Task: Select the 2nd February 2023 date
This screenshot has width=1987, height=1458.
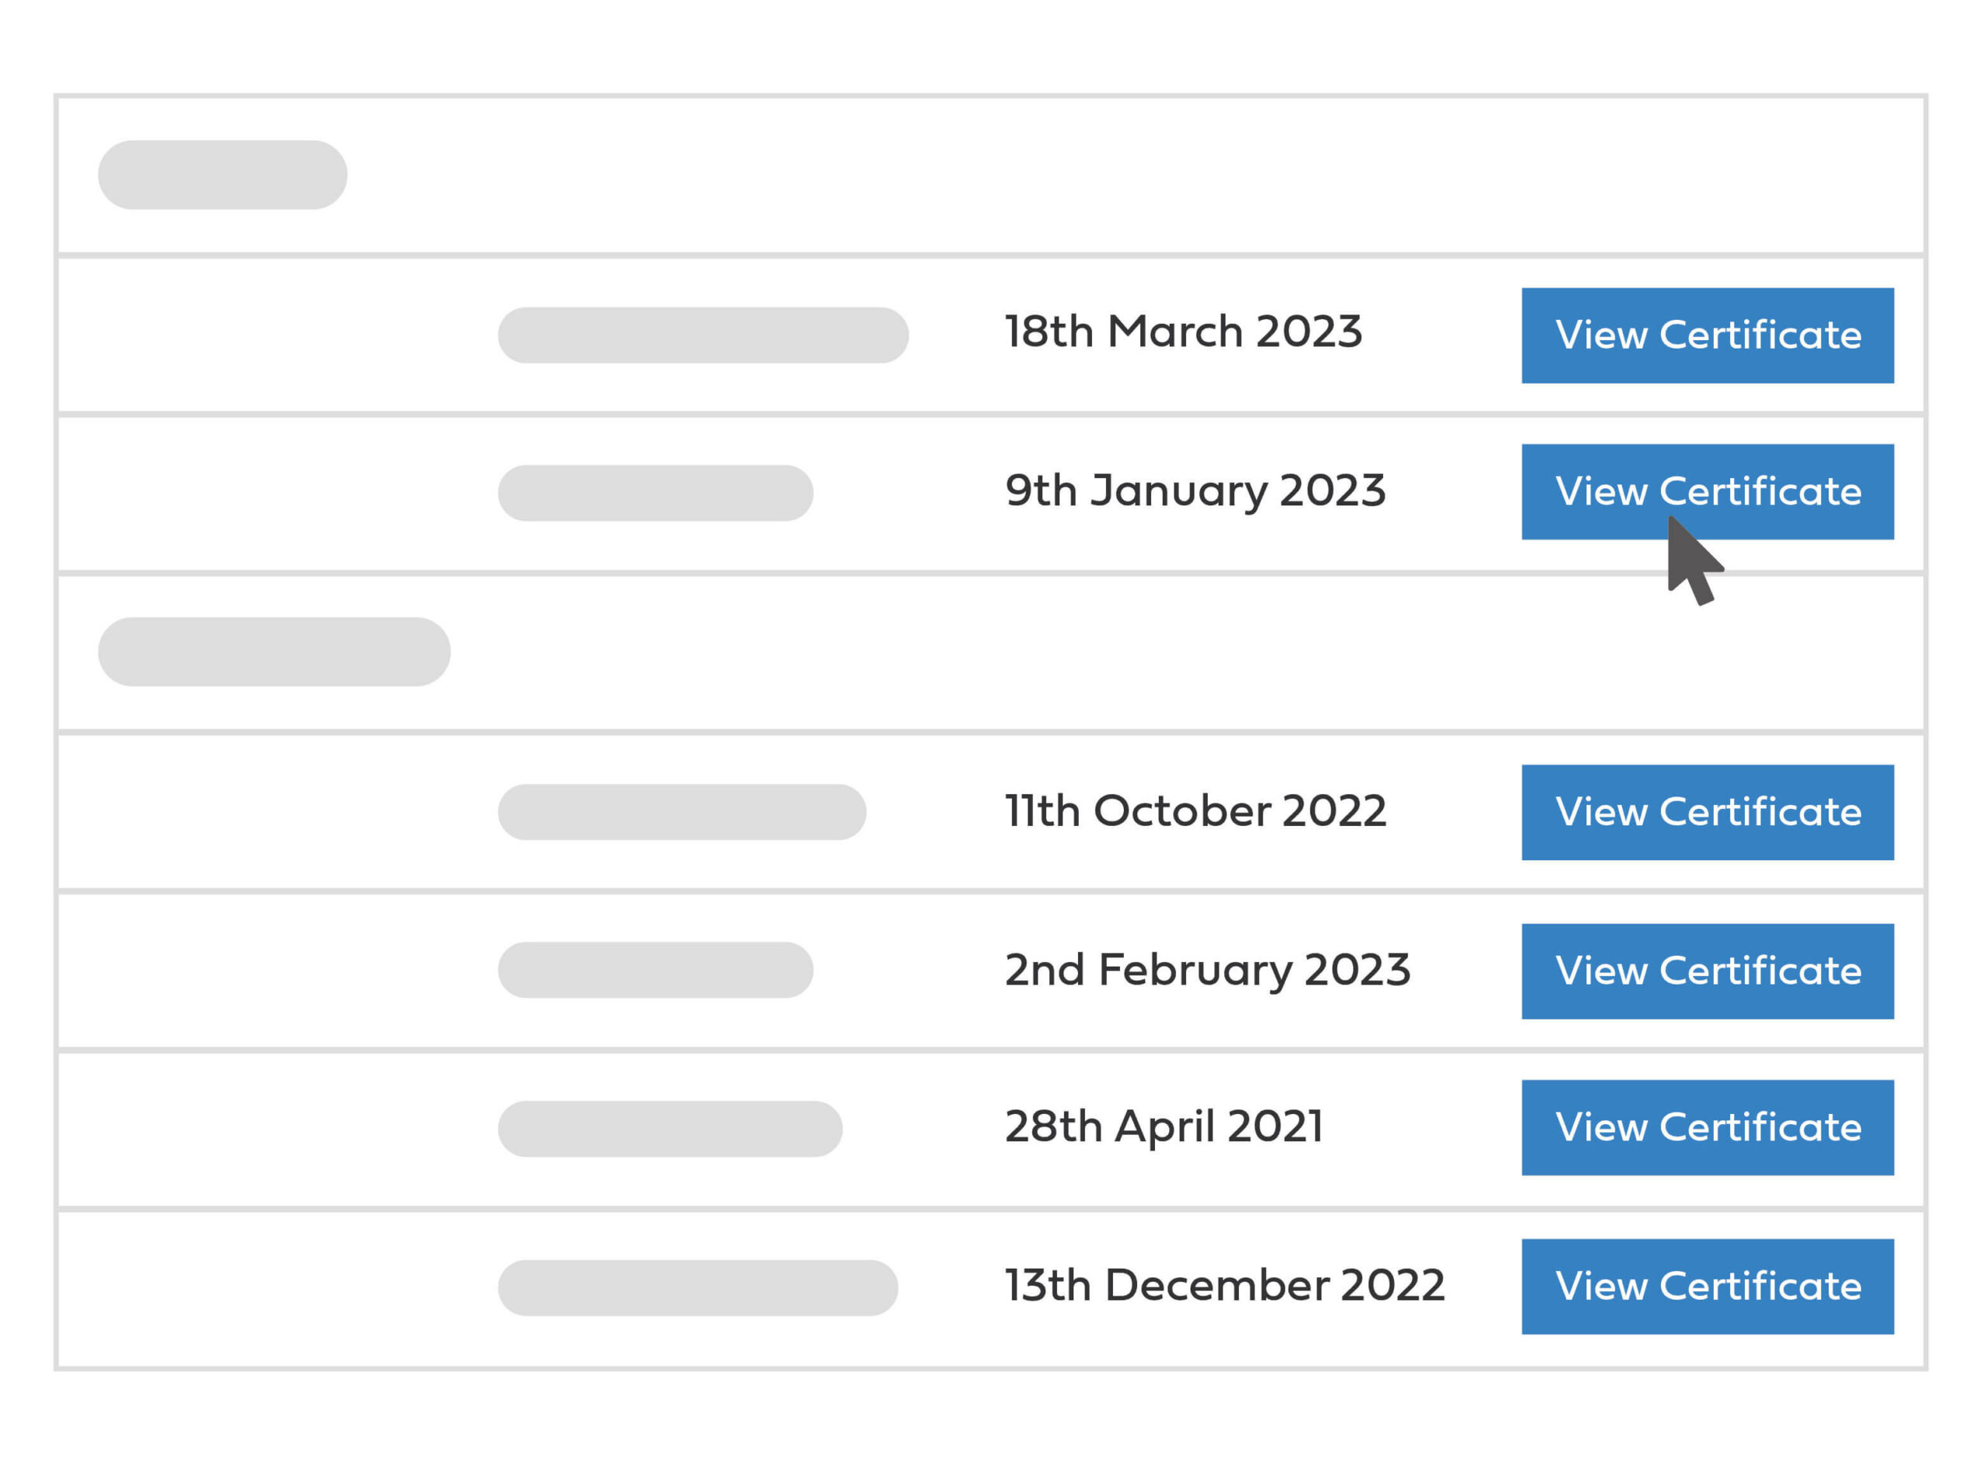Action: pos(1207,970)
